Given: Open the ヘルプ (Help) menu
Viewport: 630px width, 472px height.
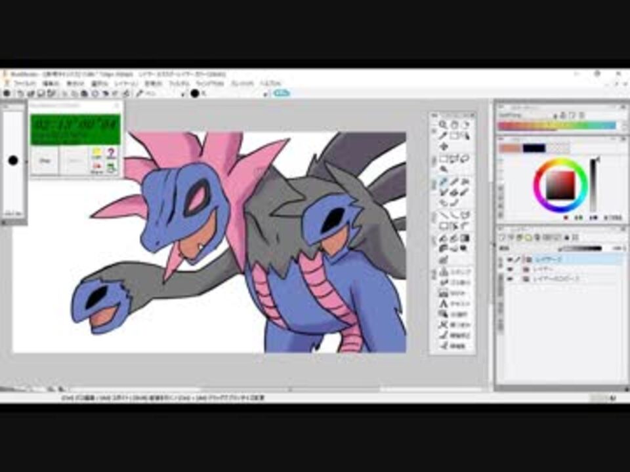Looking at the screenshot, I should [271, 83].
